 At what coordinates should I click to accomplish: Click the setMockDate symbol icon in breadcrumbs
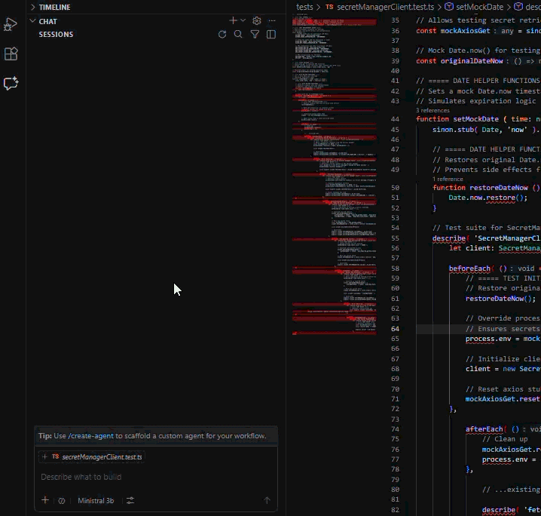click(449, 7)
